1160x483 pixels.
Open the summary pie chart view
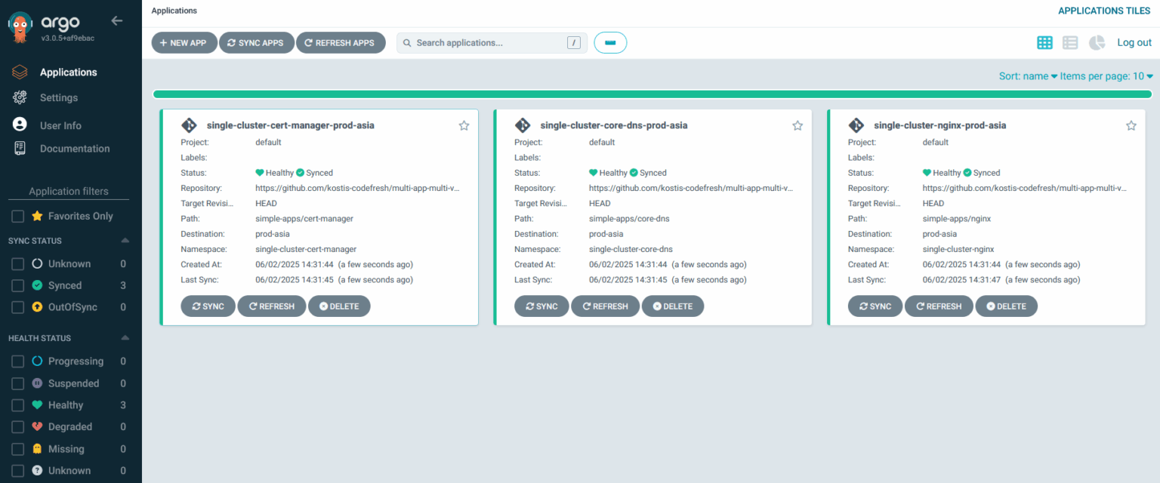1096,42
